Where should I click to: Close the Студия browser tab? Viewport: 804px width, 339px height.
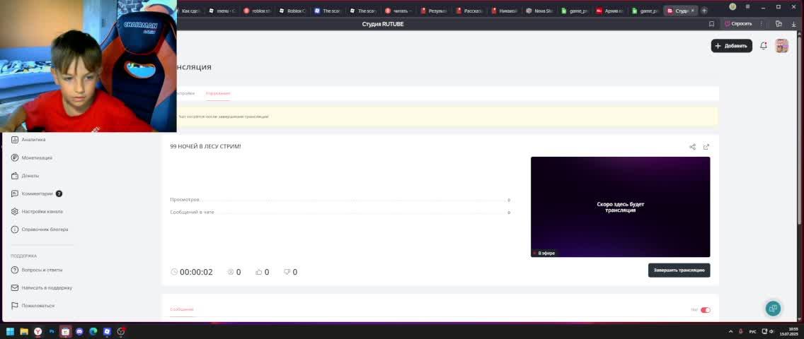(x=693, y=10)
